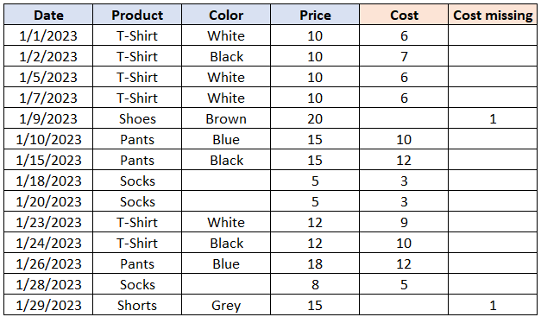541x317 pixels.
Task: Select the orange Cost header cell
Action: coord(404,15)
